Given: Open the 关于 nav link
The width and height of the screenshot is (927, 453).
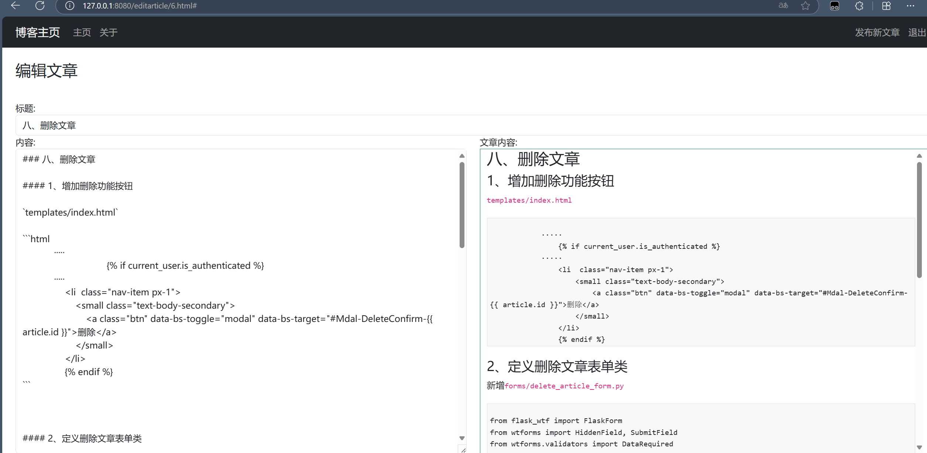Looking at the screenshot, I should coord(108,32).
